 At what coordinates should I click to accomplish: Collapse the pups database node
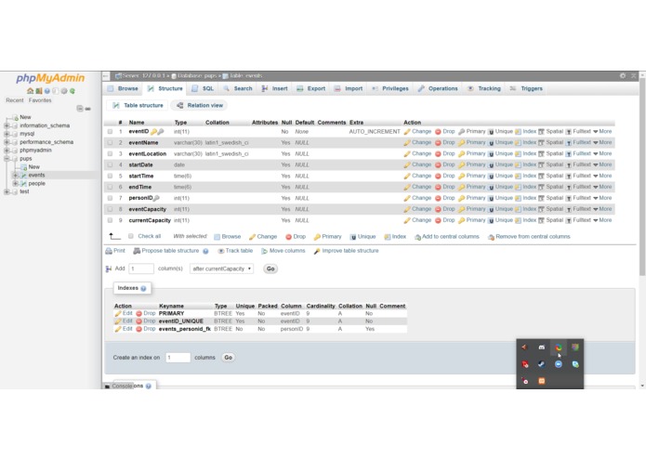pos(7,159)
